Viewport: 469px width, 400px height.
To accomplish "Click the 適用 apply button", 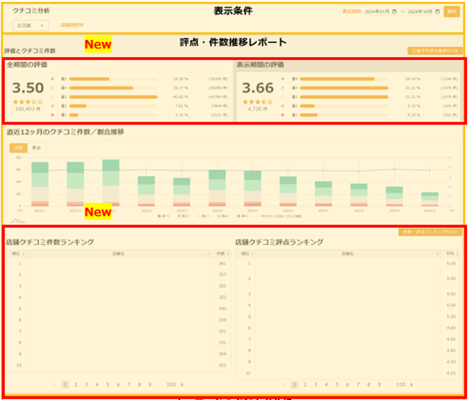I will (x=451, y=11).
